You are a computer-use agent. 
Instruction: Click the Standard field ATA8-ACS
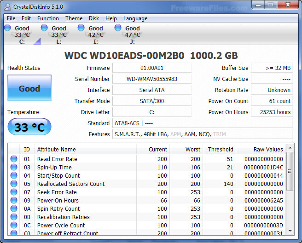(x=203, y=123)
